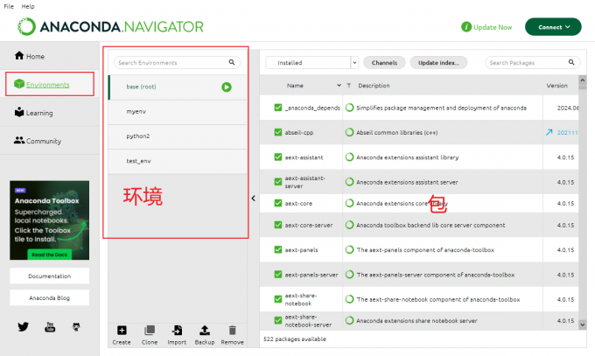
Task: Click the Version column header
Action: [x=556, y=86]
